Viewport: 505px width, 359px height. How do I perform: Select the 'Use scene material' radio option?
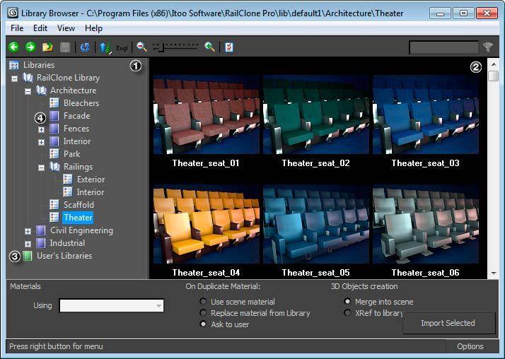(x=204, y=302)
